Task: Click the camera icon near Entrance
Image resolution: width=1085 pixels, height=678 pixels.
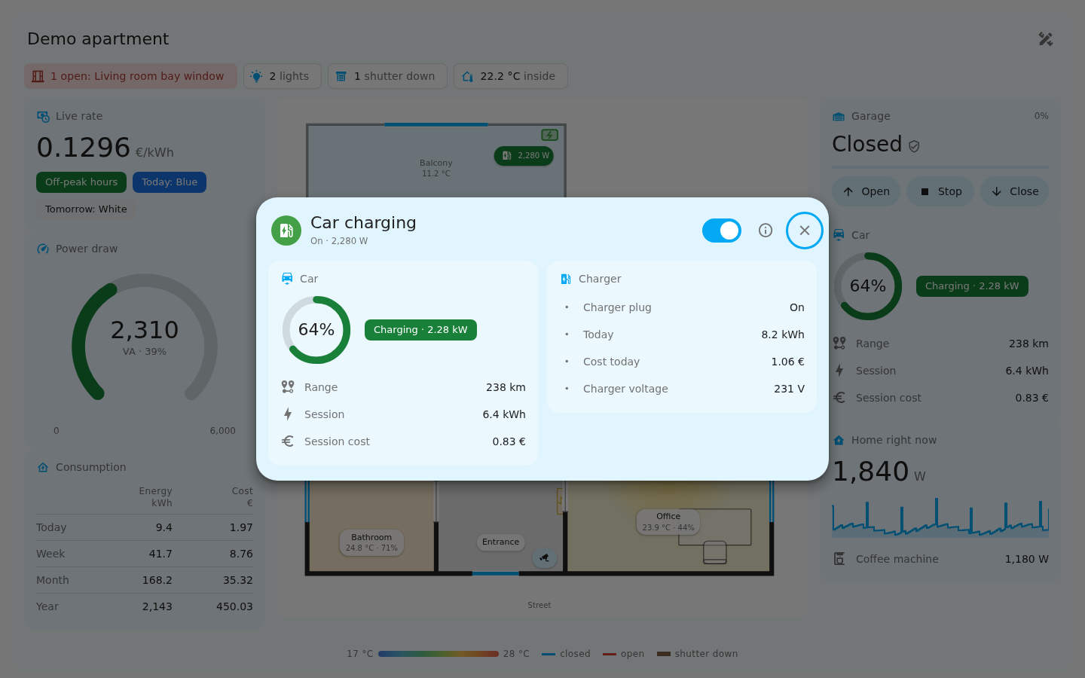Action: click(x=545, y=558)
